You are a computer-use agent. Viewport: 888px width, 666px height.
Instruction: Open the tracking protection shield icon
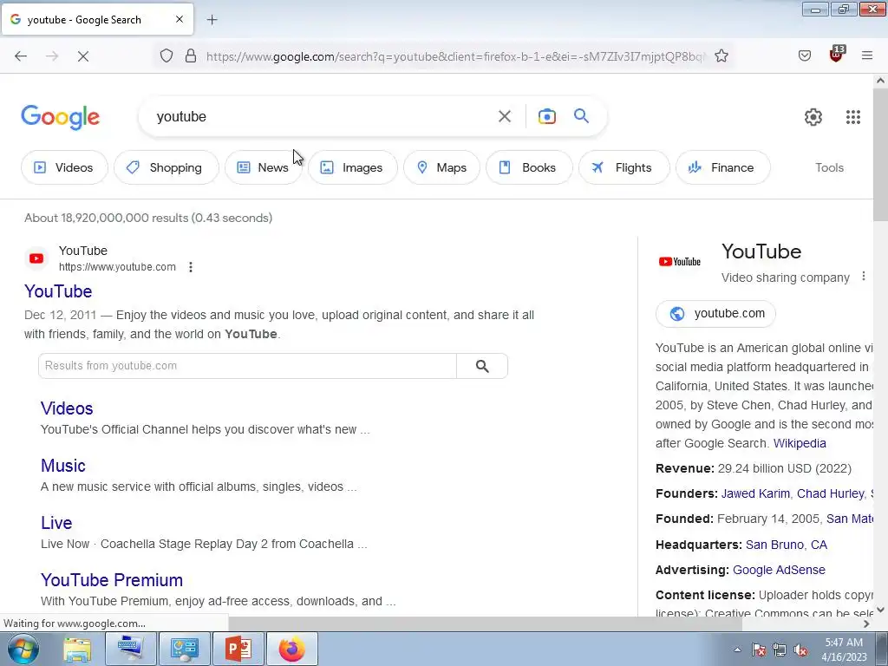coord(166,55)
